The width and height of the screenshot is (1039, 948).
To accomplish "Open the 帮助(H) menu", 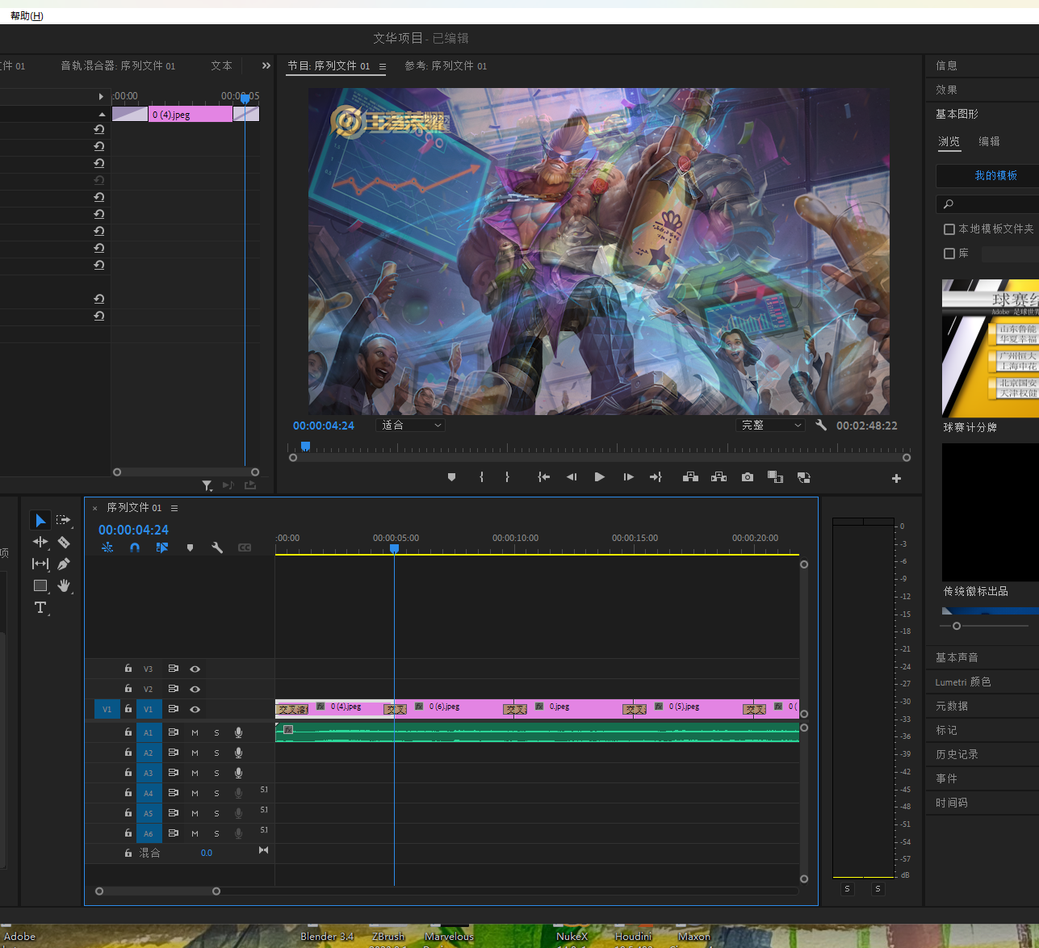I will [x=27, y=15].
